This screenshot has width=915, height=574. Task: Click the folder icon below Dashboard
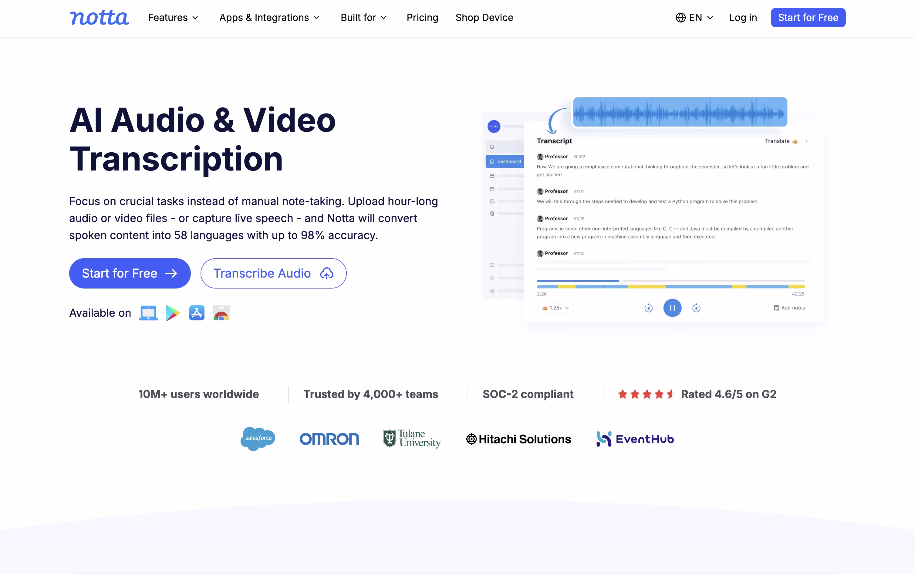(x=492, y=176)
